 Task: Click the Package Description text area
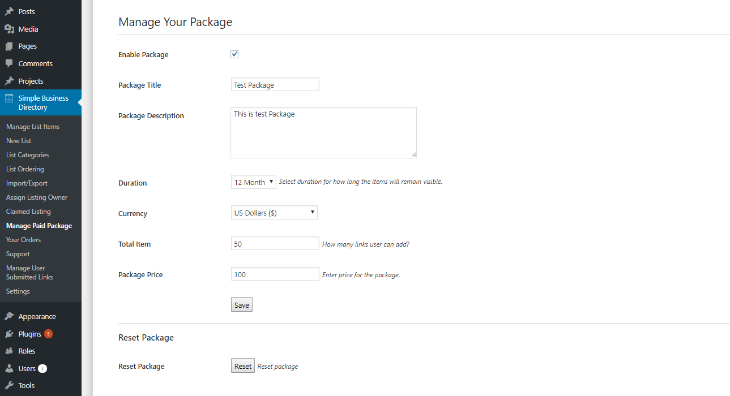click(x=323, y=132)
